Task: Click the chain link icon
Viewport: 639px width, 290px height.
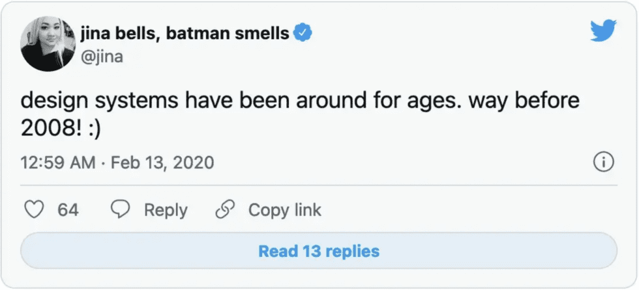Action: point(225,210)
